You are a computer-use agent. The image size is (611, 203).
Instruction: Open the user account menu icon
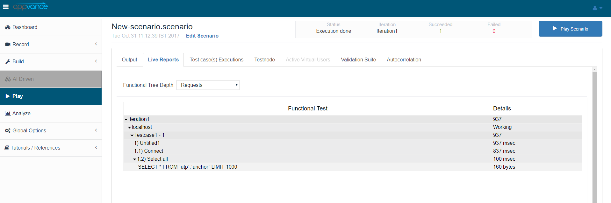[x=597, y=8]
